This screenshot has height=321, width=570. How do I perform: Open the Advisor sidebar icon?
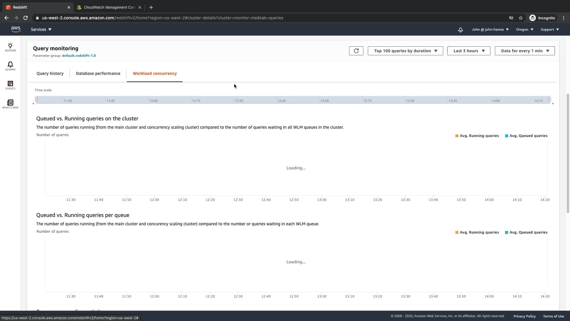[10, 47]
